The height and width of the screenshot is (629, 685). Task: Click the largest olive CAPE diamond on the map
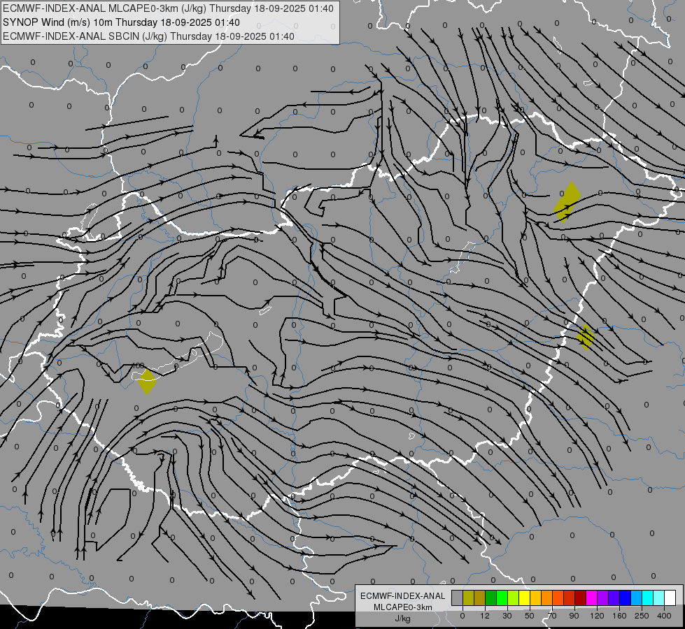tap(567, 203)
